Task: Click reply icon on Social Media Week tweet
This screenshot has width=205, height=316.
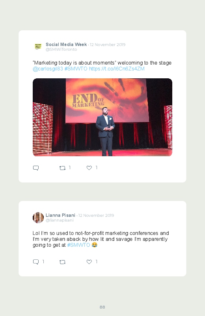Action: coord(36,168)
